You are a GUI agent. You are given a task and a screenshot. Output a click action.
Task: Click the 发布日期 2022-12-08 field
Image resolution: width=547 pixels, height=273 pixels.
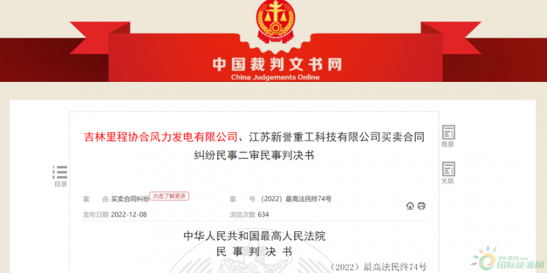coord(115,215)
